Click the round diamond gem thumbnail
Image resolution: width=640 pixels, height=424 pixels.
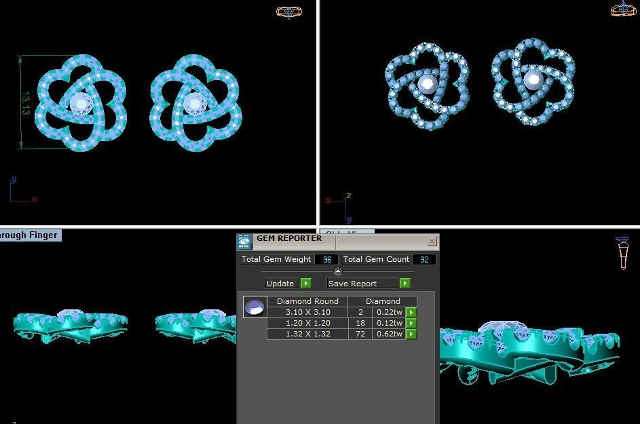click(x=255, y=307)
